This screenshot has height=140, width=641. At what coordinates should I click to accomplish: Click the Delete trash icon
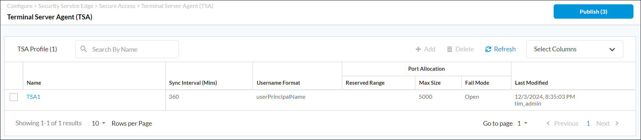point(449,49)
